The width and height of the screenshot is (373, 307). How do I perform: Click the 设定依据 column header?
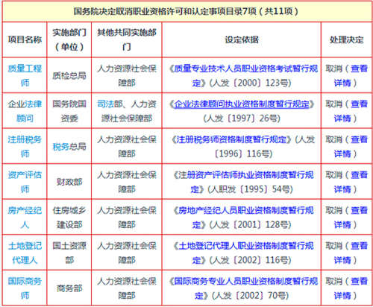tap(242, 39)
